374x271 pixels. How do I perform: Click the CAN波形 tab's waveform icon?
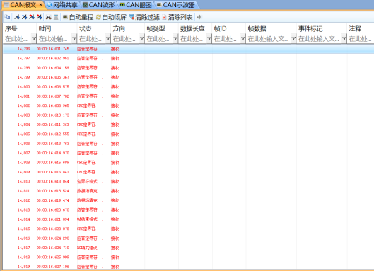tap(85, 5)
